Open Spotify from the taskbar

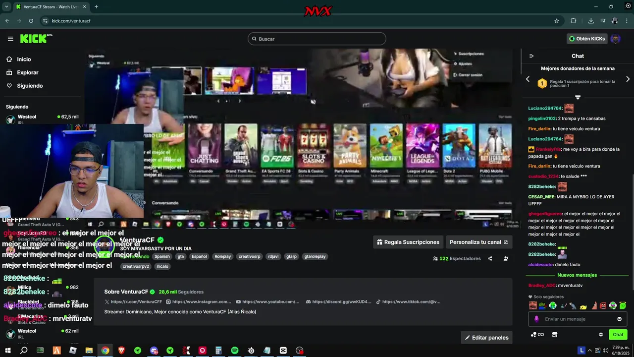click(235, 351)
